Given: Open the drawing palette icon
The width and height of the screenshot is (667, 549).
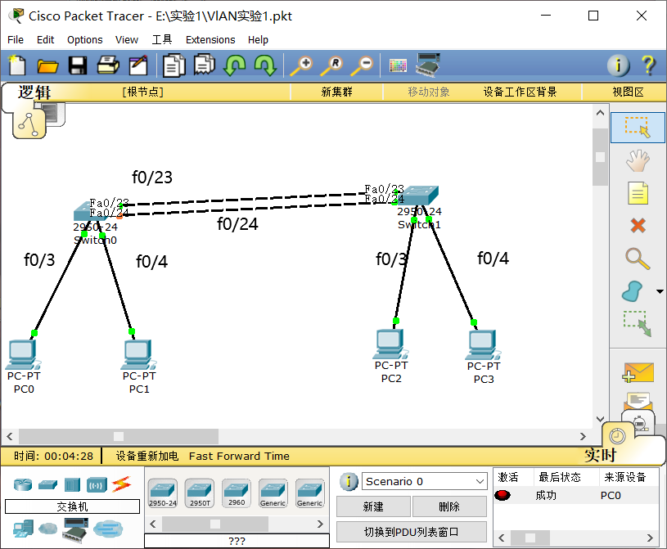Looking at the screenshot, I should click(x=398, y=65).
